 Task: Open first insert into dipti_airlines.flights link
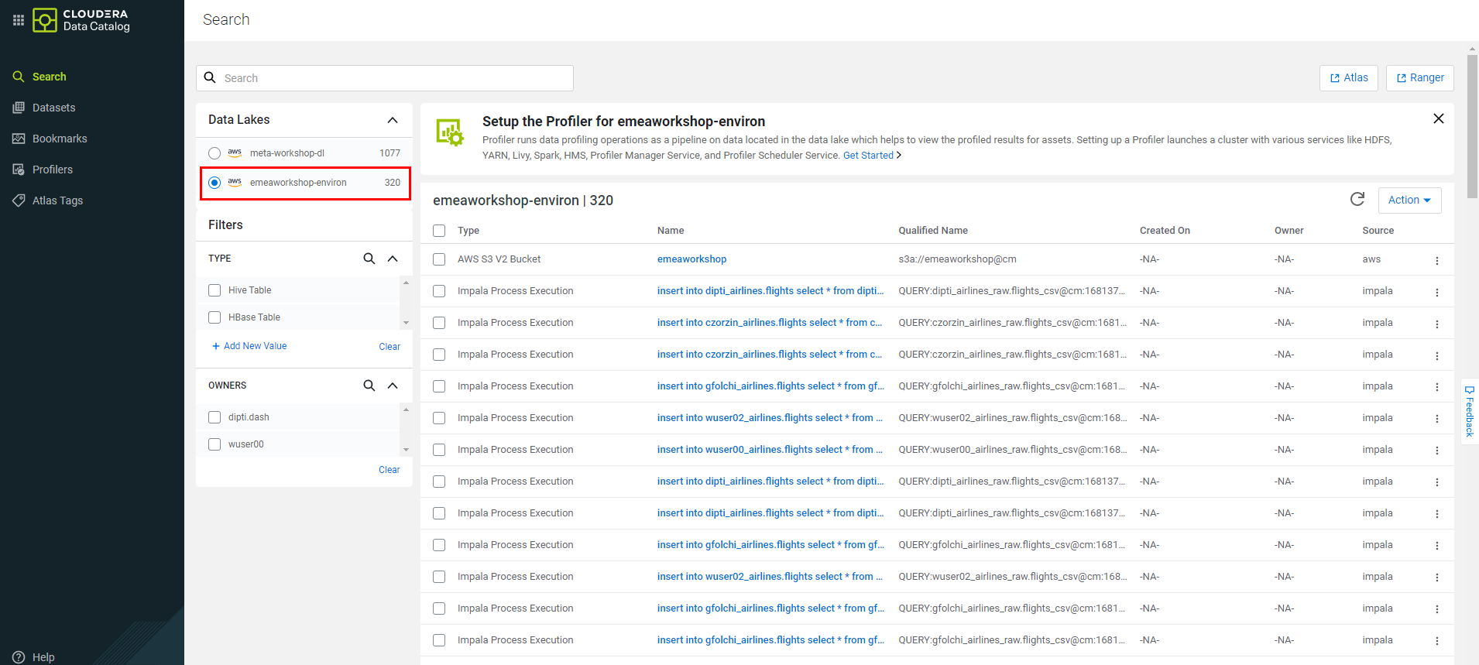click(x=770, y=291)
